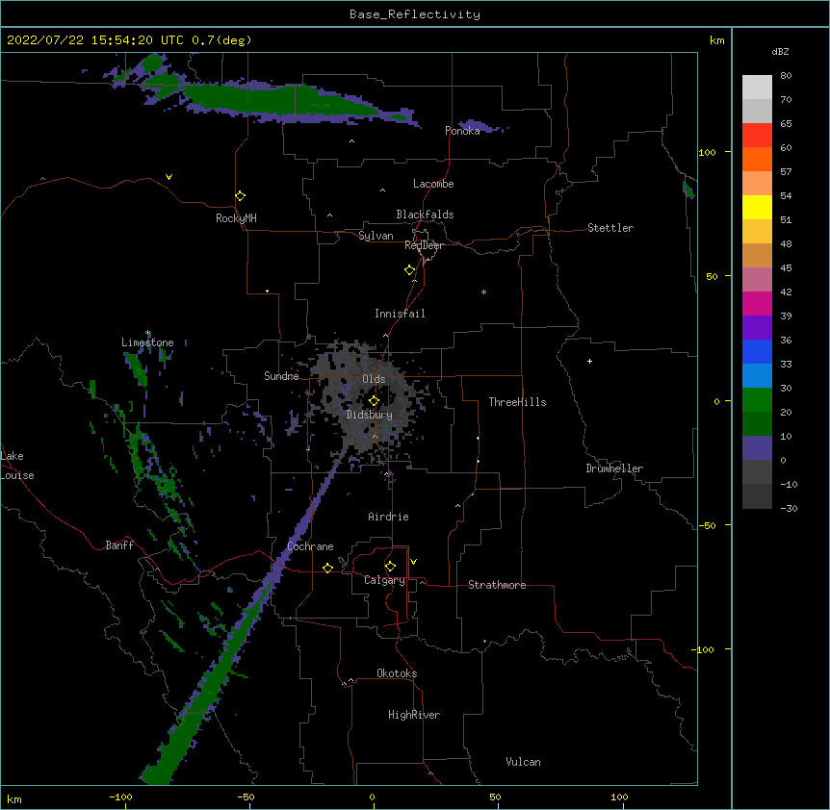Click the yellow station marker near RockyMH
This screenshot has width=830, height=810.
pyautogui.click(x=240, y=196)
